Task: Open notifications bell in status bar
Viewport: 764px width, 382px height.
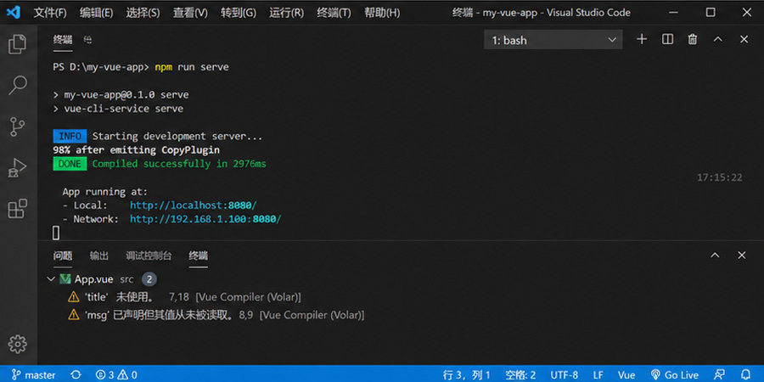Action: pos(745,374)
